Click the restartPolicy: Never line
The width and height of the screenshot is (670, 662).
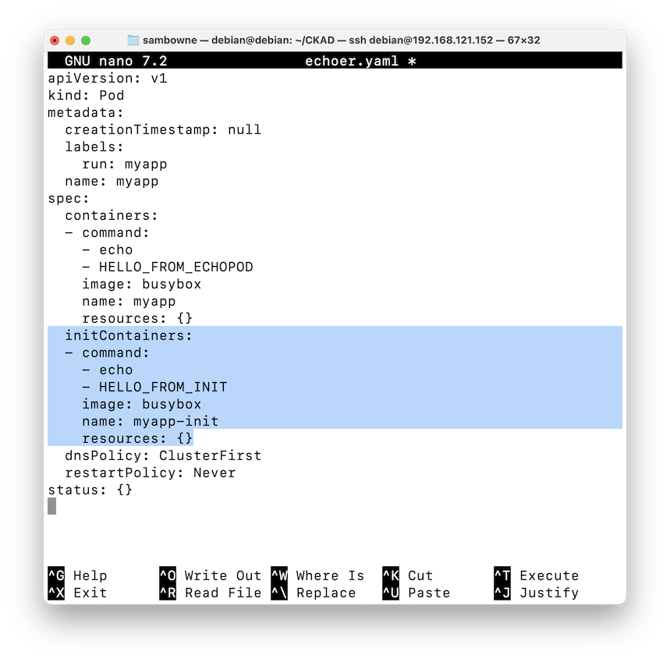(150, 473)
